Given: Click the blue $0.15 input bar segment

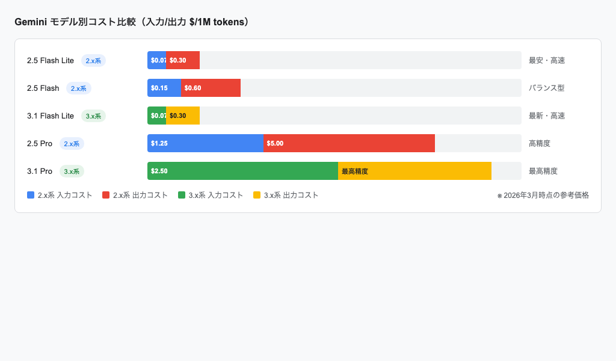Looking at the screenshot, I should coord(164,88).
